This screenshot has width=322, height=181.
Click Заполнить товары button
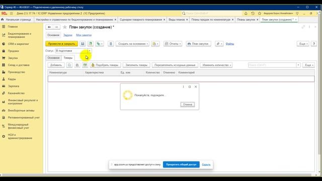point(136,65)
